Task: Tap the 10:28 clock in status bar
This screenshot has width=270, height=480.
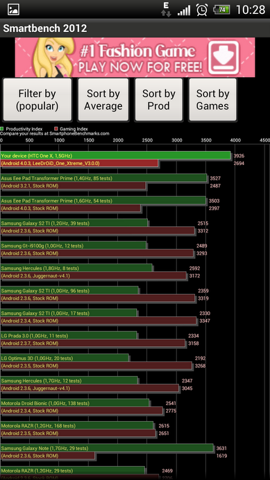Action: point(251,10)
